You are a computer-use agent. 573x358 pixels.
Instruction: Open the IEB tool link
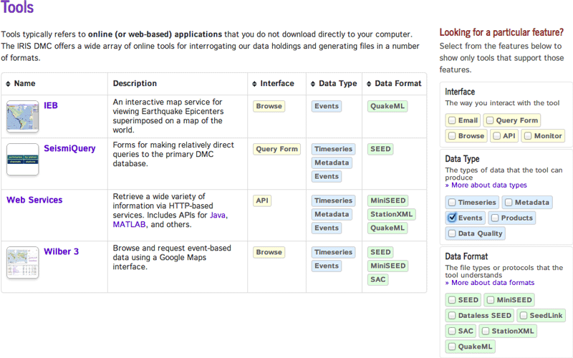click(51, 105)
